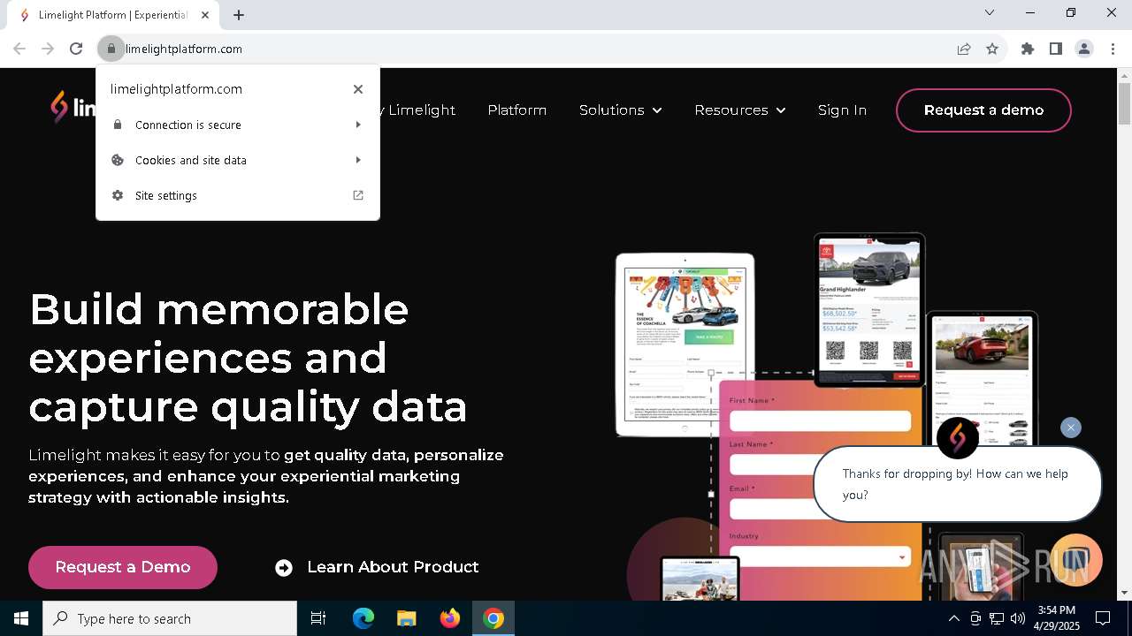Expand arrow beside Connection is secure
This screenshot has width=1132, height=636.
point(358,125)
